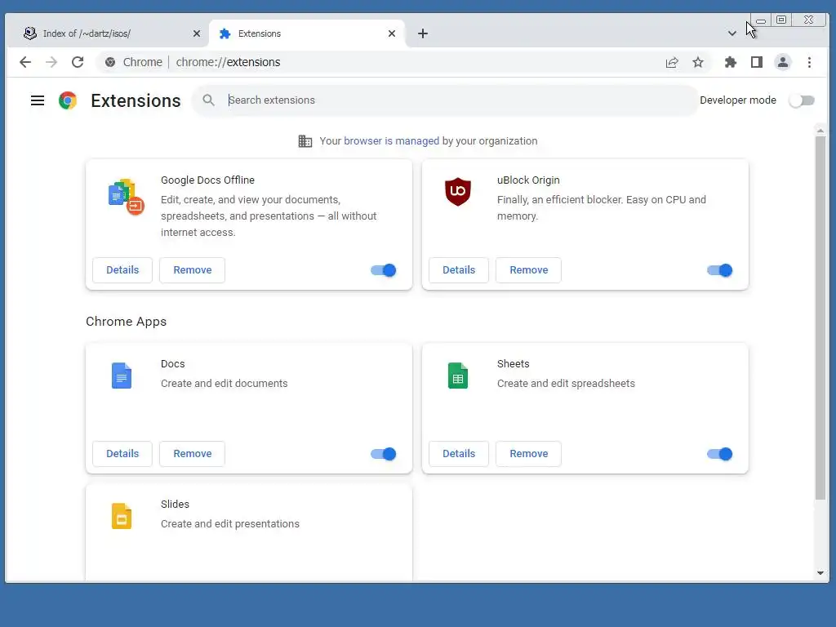Remove the Sheets app
The width and height of the screenshot is (836, 627).
(528, 454)
